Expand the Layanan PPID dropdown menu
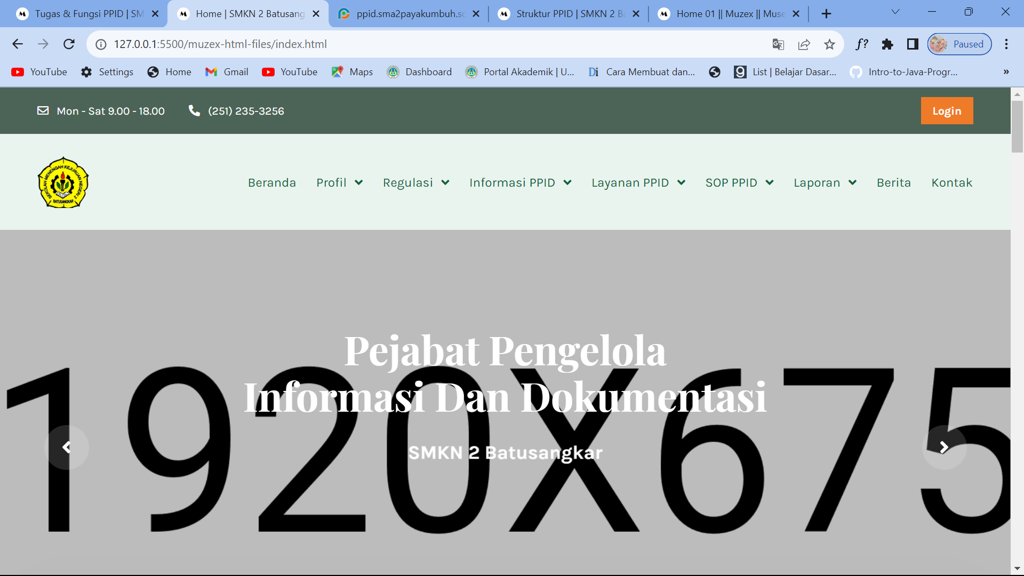This screenshot has width=1024, height=576. [x=638, y=182]
